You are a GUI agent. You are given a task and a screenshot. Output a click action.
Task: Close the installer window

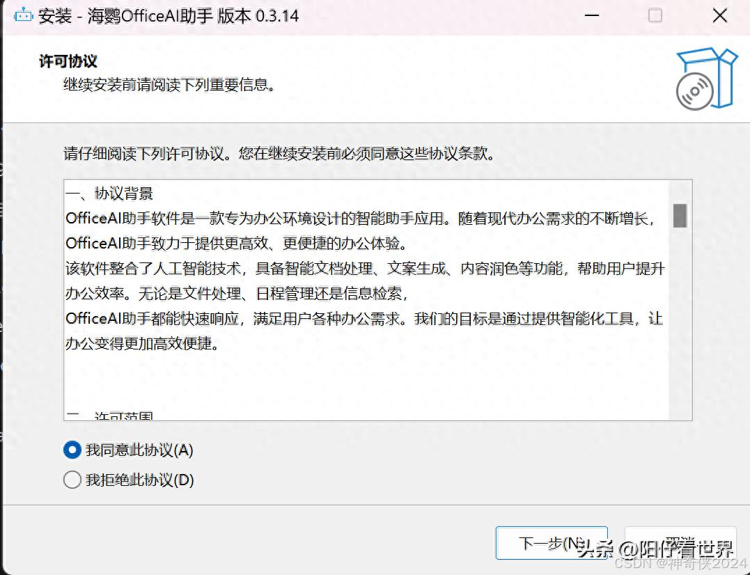pos(719,15)
